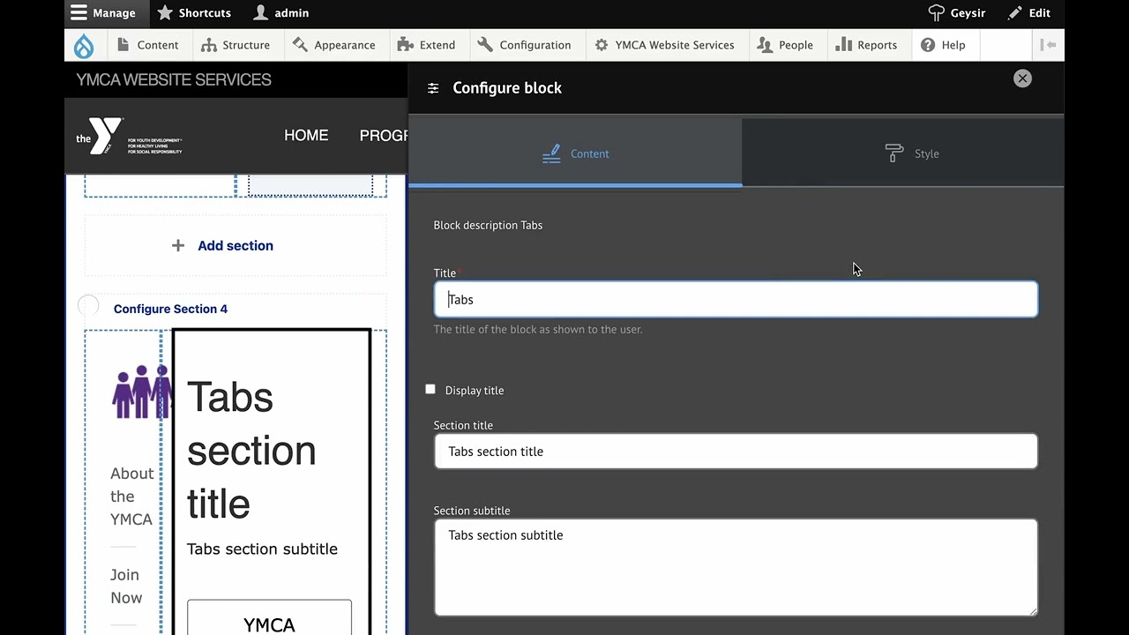Click the YMCA logo
Screen dimensions: 1129x635
tap(129, 138)
